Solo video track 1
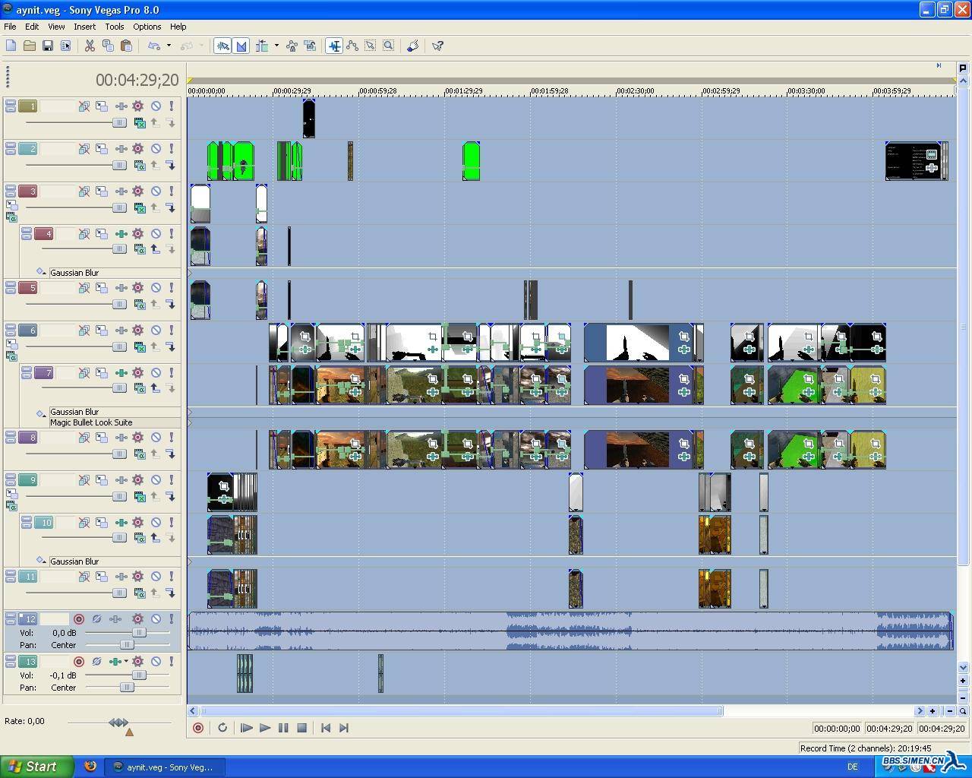Screen dimensions: 972x778 coord(172,106)
